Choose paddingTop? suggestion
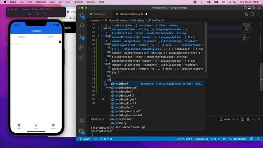Screen dimensions: 263x148 pyautogui.click(x=158, y=107)
